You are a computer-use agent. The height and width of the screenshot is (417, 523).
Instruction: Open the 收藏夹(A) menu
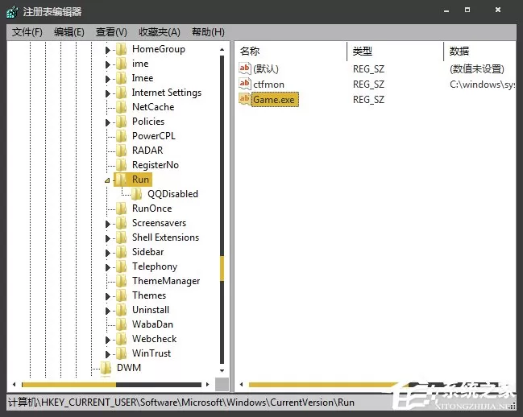point(160,32)
